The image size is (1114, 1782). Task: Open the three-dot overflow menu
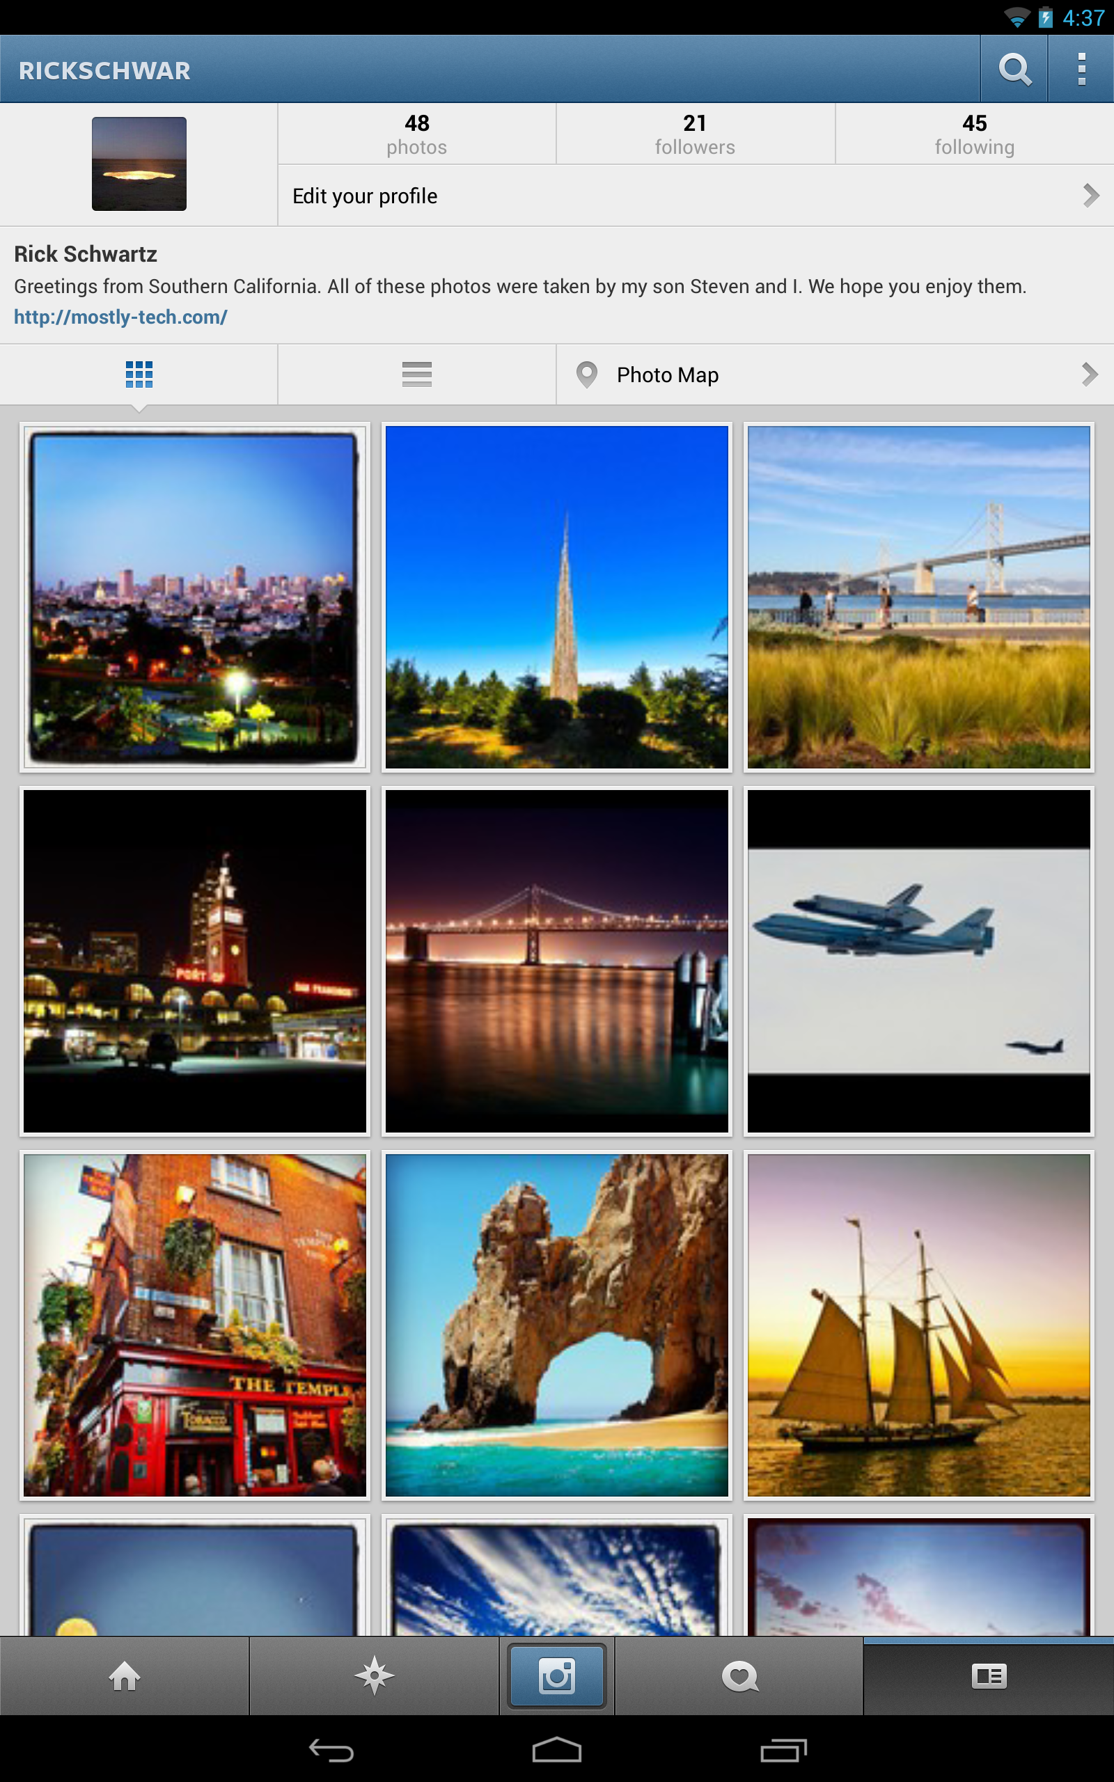coord(1081,70)
